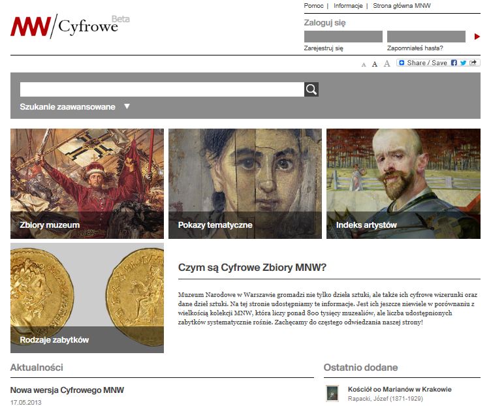Open the Pomoc link

point(313,6)
